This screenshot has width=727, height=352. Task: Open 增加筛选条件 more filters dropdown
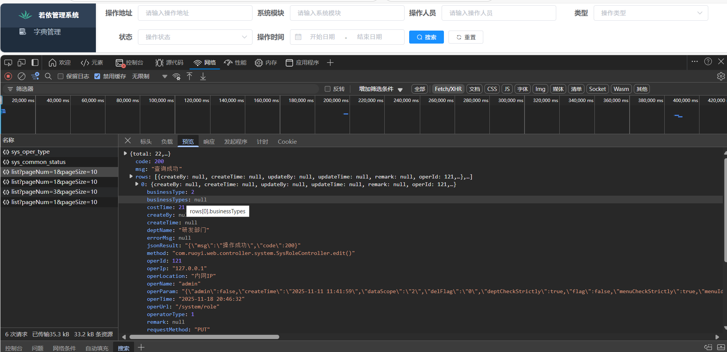coord(381,89)
